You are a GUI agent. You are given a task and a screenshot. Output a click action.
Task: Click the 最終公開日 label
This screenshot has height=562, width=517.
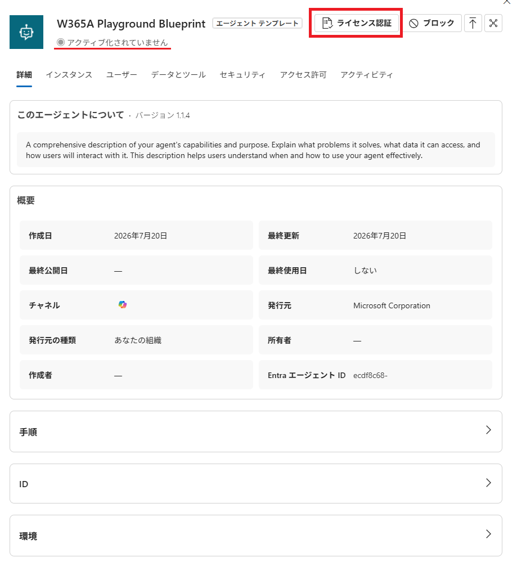click(x=48, y=271)
